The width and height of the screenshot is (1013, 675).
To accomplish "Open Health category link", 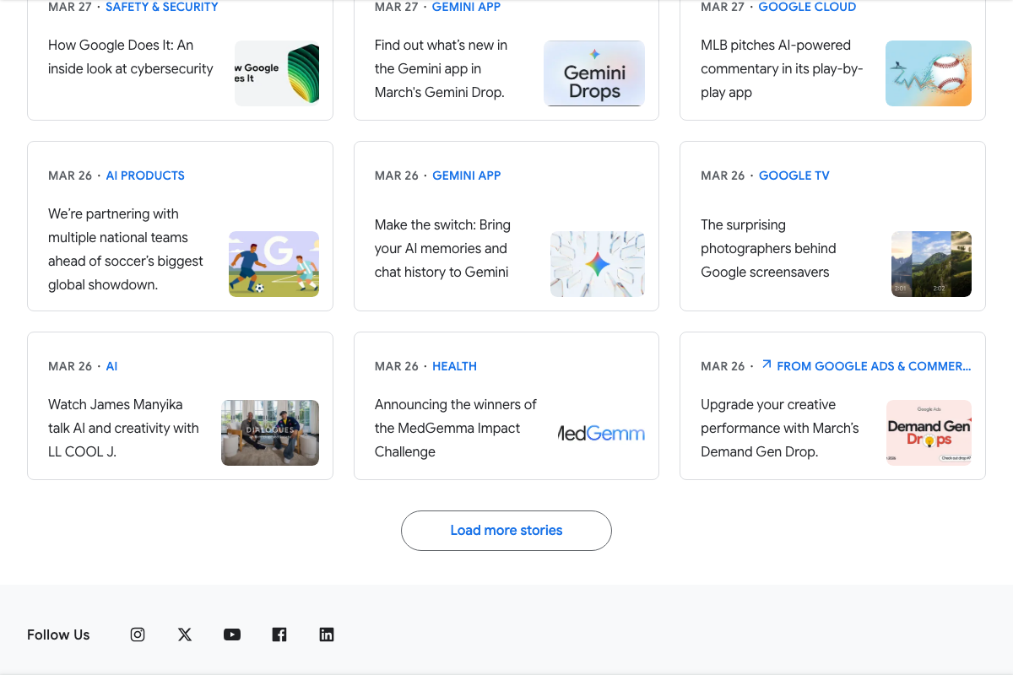I will [x=454, y=366].
